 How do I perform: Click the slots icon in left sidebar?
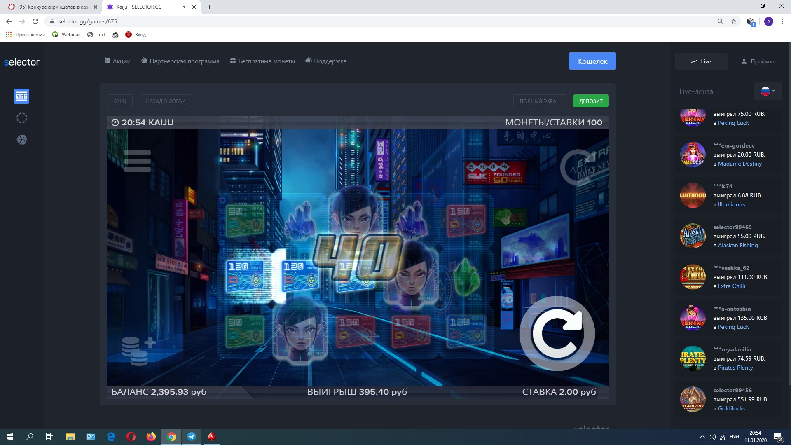21,96
